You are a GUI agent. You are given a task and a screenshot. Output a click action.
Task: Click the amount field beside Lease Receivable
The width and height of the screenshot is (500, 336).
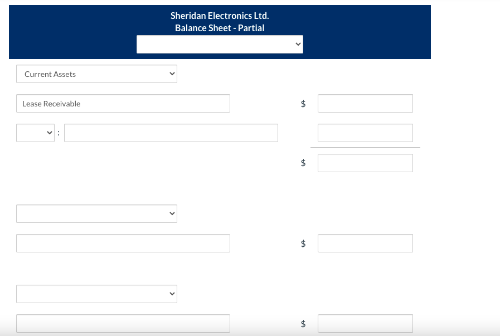(x=366, y=103)
